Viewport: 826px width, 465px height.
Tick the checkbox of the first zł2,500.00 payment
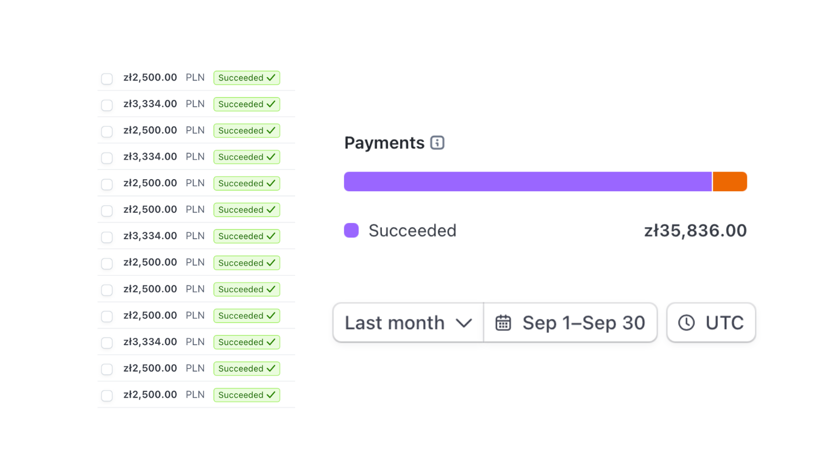point(107,79)
